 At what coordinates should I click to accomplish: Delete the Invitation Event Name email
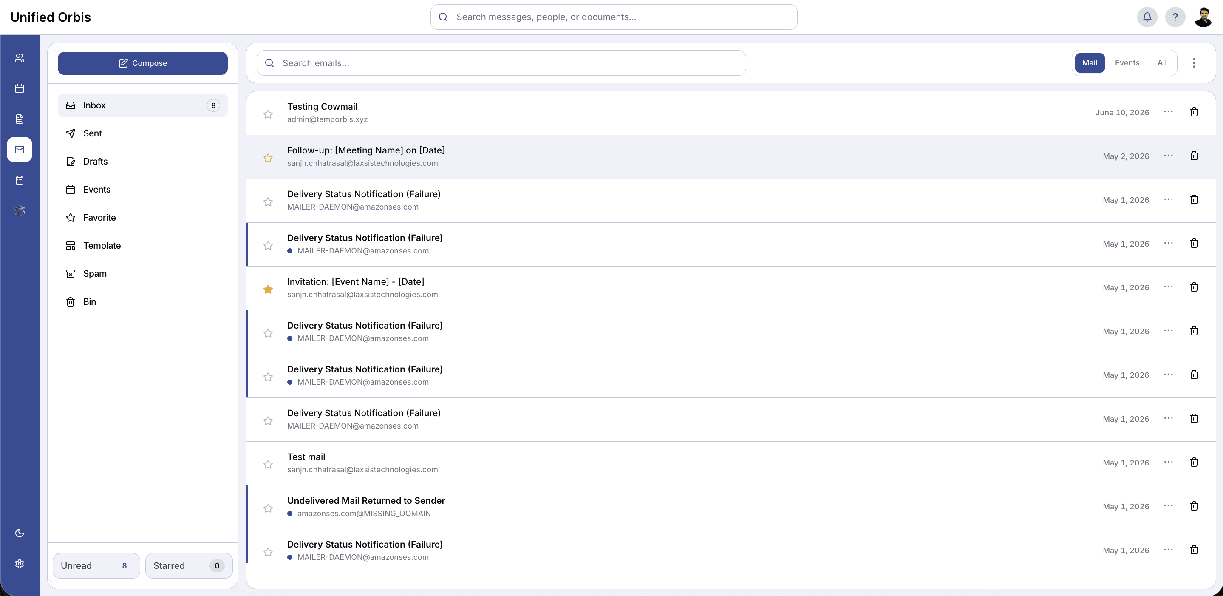[x=1194, y=287]
